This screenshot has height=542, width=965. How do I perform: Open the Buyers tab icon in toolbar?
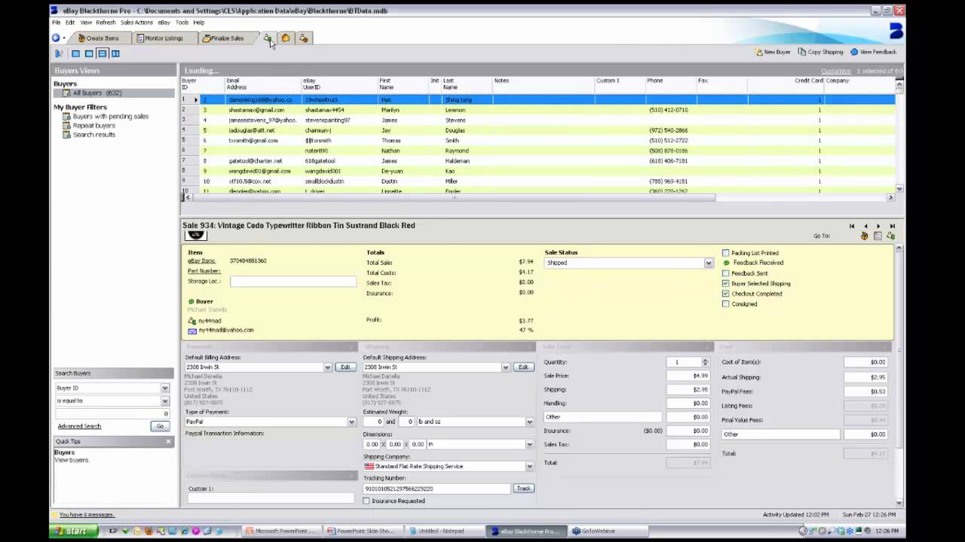pyautogui.click(x=268, y=38)
